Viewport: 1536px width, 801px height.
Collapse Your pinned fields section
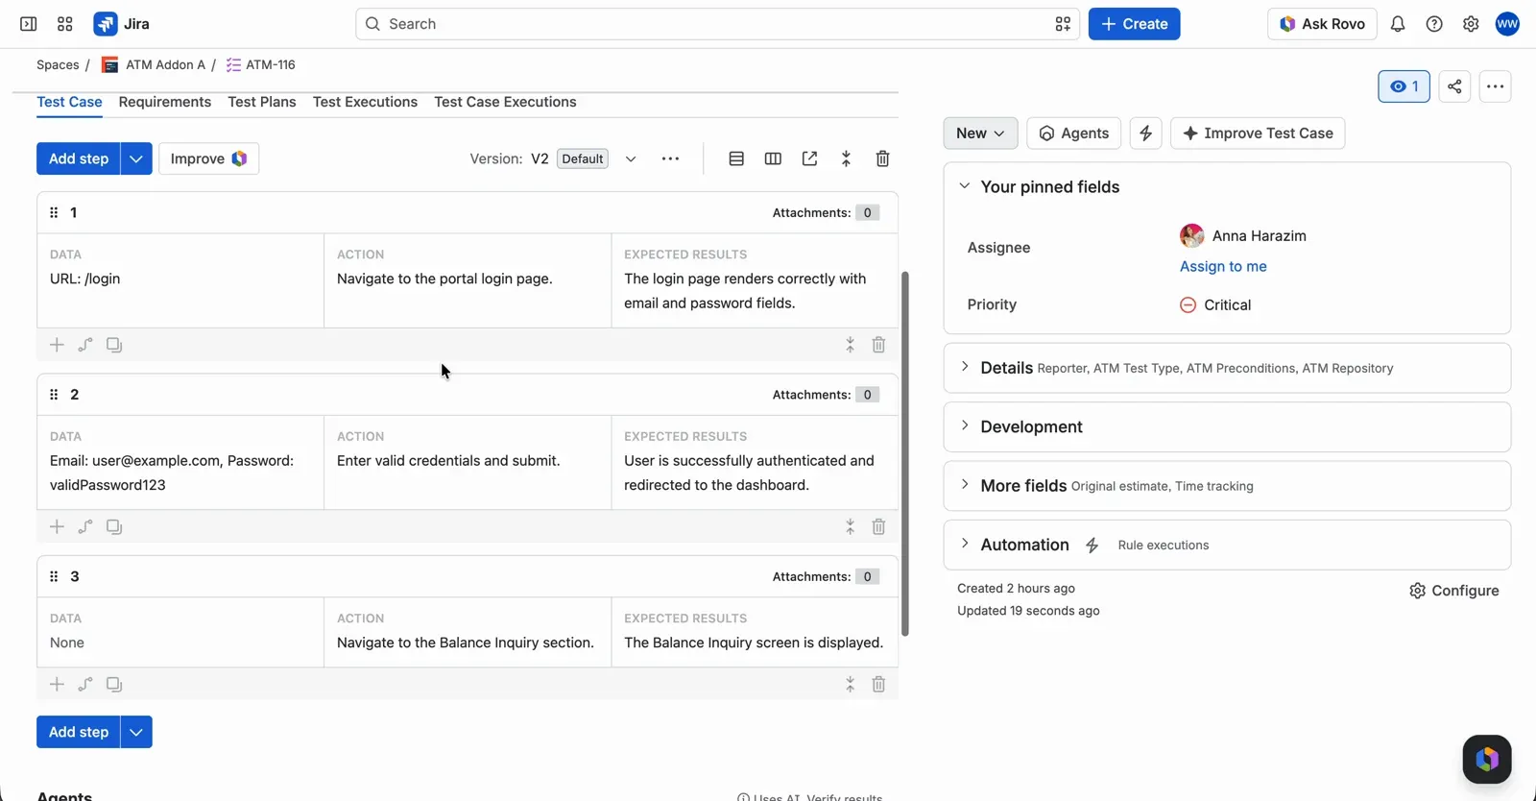click(965, 186)
